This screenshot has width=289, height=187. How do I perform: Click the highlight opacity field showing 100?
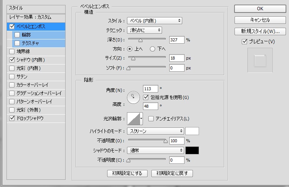pos(177,141)
